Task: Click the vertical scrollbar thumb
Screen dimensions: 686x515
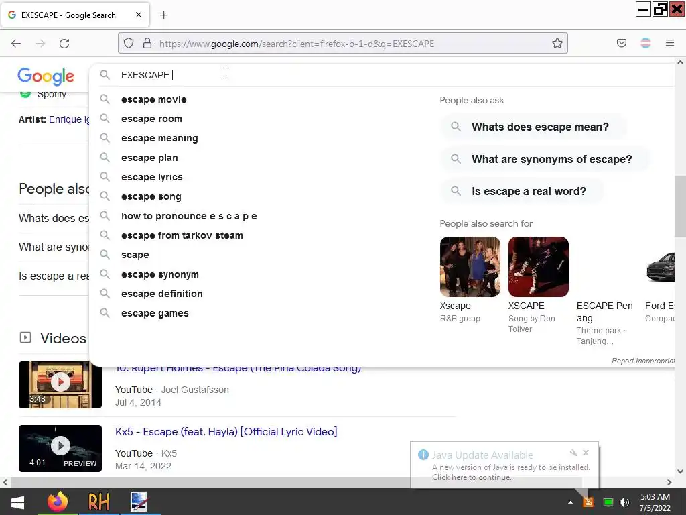Action: (x=680, y=207)
